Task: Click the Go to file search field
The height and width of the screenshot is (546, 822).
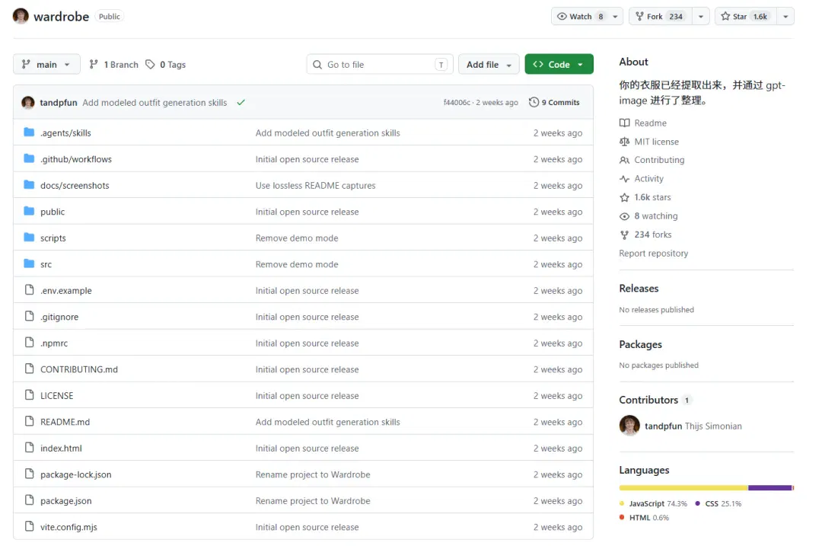Action: click(x=380, y=65)
